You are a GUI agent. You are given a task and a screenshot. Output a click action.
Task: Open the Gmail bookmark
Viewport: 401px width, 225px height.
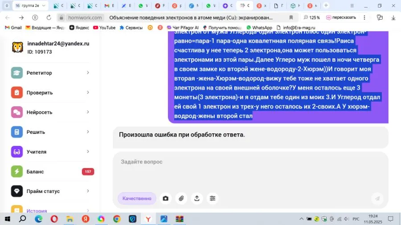(13, 28)
